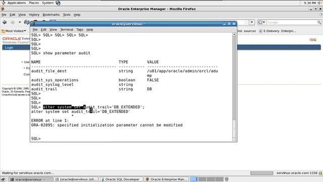The image size is (323, 182).
Task: Switch to oracle@servlinux:~ taskbar window
Action: tap(30, 179)
